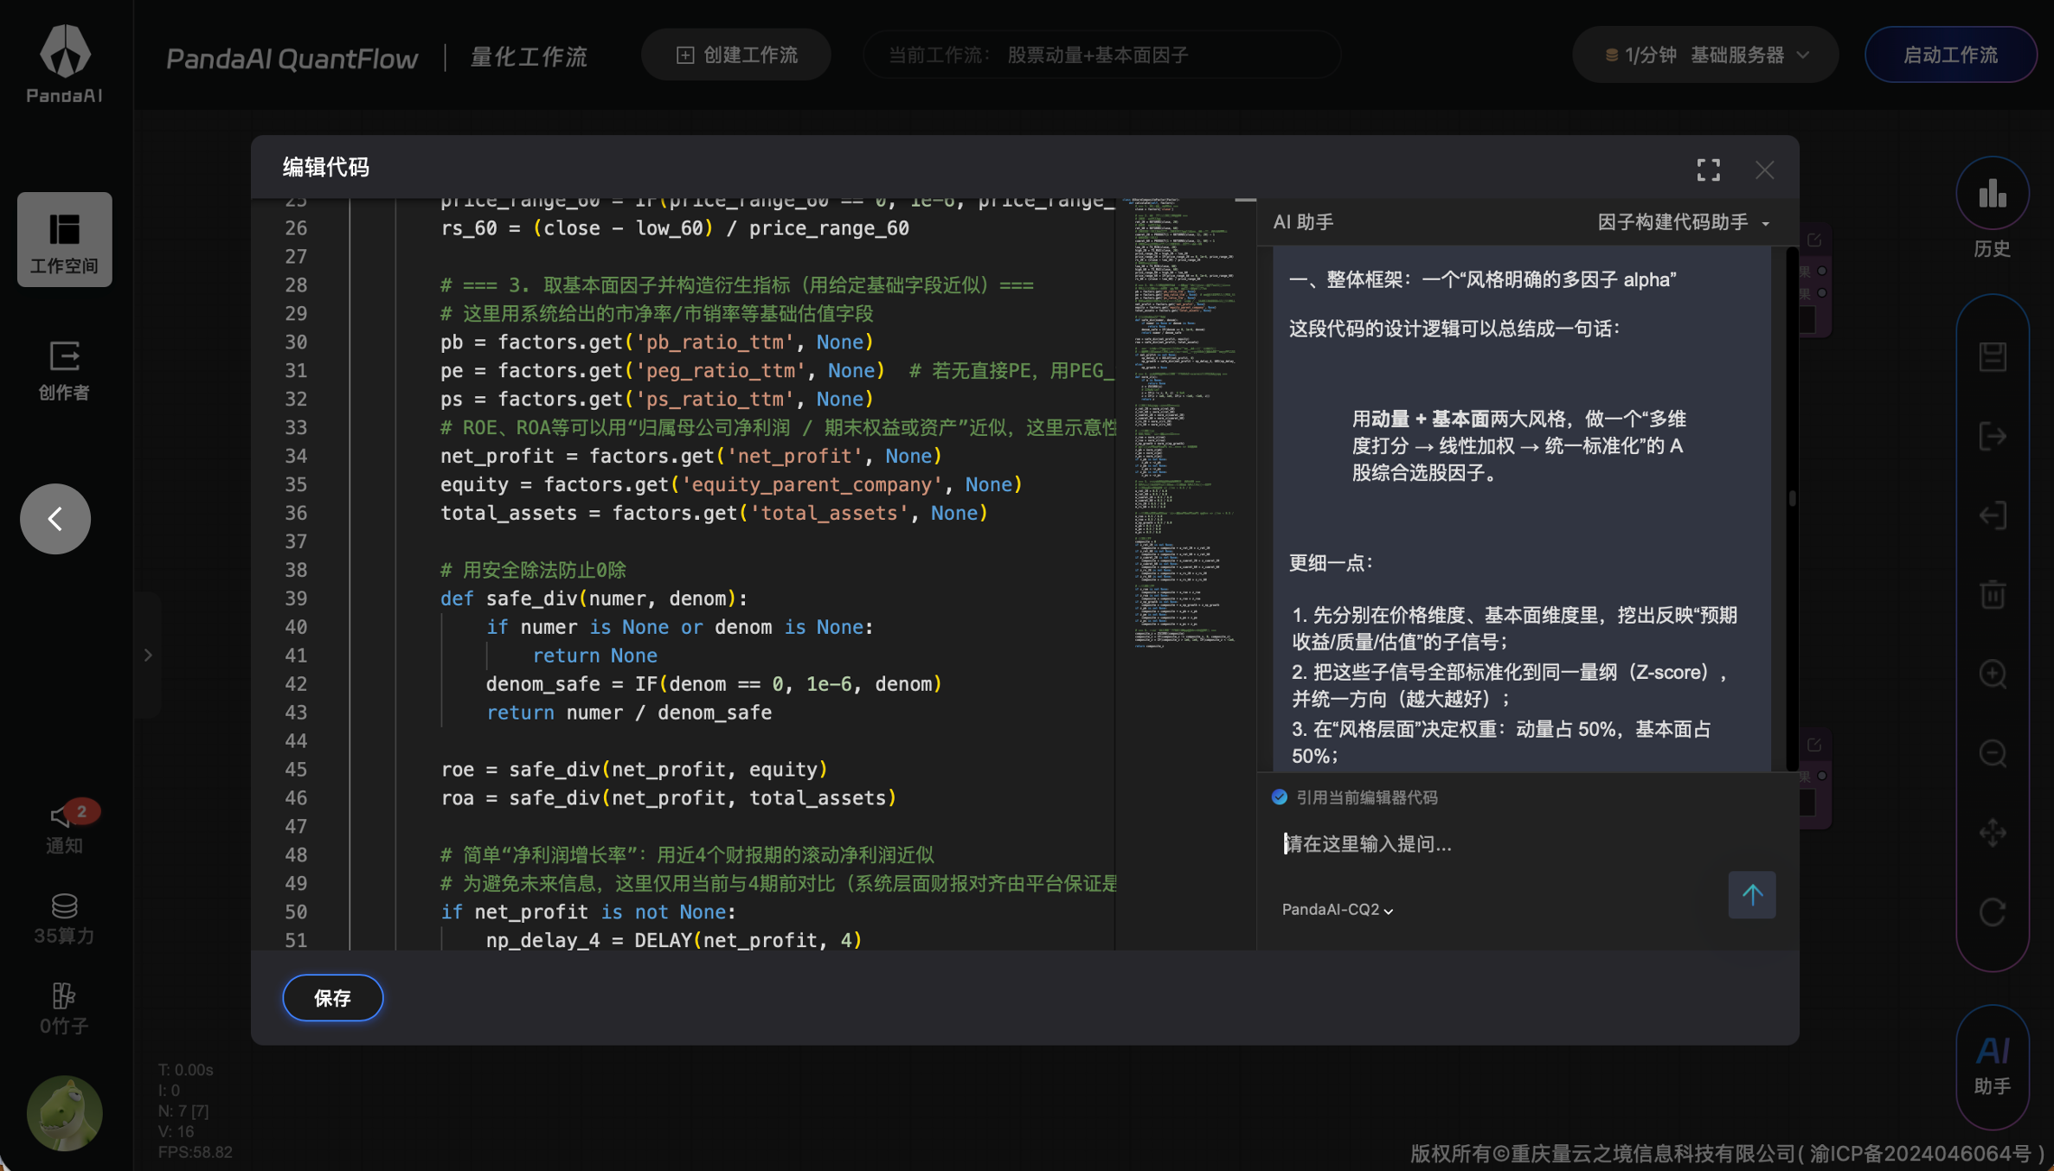
Task: Click the 编辑代码 dialog title
Action: click(x=326, y=168)
